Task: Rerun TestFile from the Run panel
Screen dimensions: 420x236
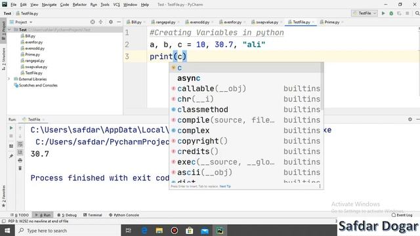Action: pos(11,128)
